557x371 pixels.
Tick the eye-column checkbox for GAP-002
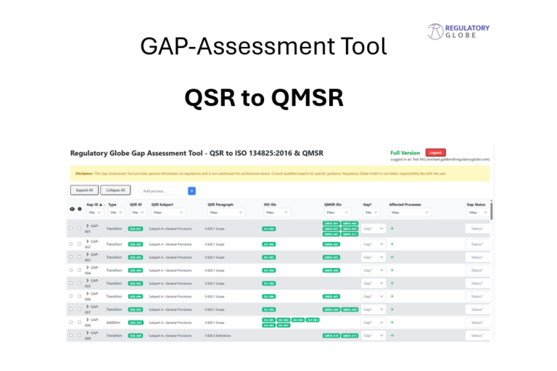click(x=71, y=244)
